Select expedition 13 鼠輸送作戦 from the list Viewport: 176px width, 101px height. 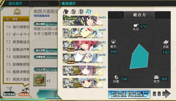coord(17,49)
